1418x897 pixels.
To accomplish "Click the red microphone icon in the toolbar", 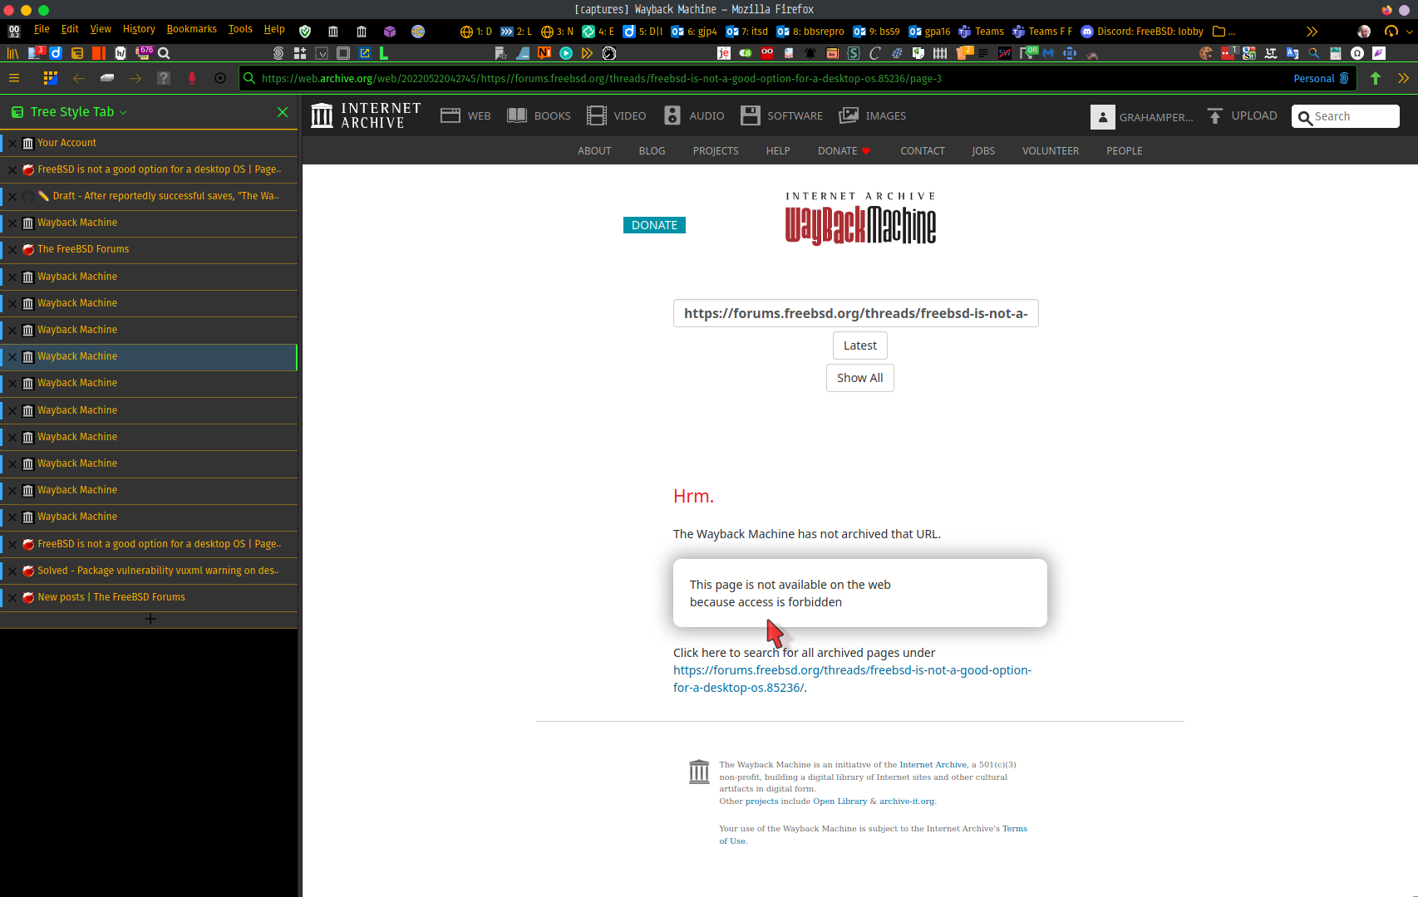I will point(191,78).
